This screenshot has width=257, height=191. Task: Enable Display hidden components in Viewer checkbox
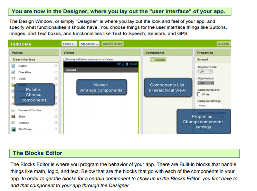pyautogui.click(x=65, y=60)
